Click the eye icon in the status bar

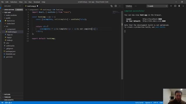(x=2, y=103)
